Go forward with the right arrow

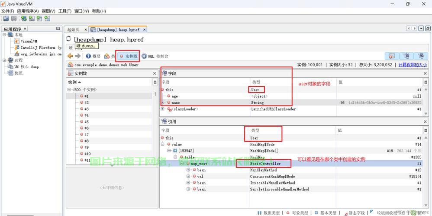click(x=77, y=56)
